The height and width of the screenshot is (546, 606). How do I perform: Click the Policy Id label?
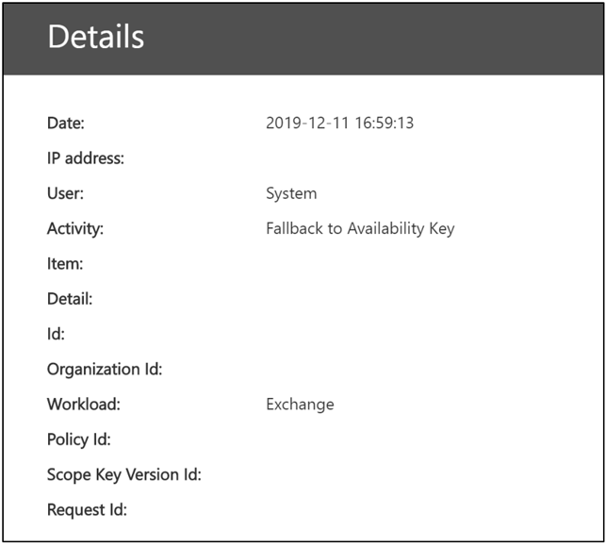pos(79,439)
